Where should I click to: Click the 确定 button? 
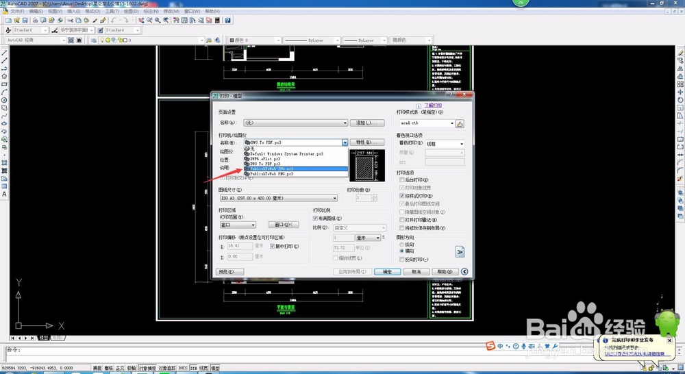point(388,272)
